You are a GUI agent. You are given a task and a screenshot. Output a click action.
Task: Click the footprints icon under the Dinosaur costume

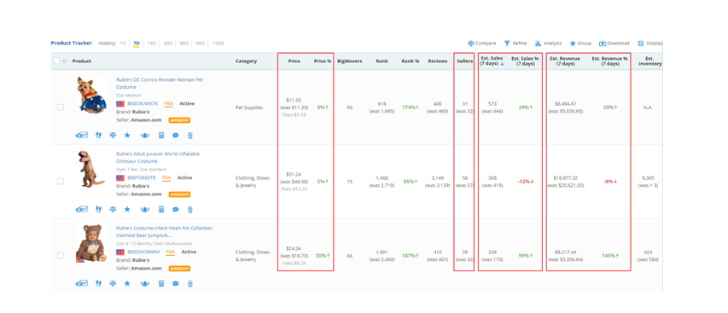pyautogui.click(x=98, y=209)
